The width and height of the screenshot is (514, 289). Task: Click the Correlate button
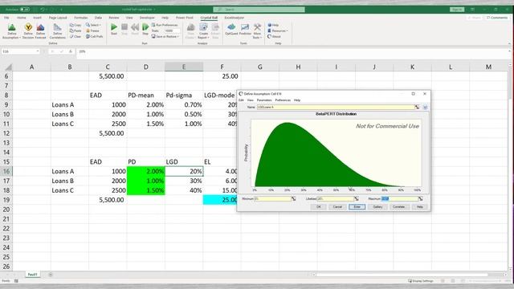[x=398, y=207]
